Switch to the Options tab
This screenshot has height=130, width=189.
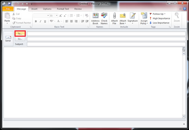[x=47, y=9]
